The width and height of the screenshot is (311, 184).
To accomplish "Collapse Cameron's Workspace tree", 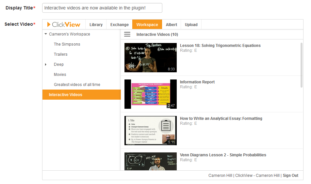I will pos(46,34).
